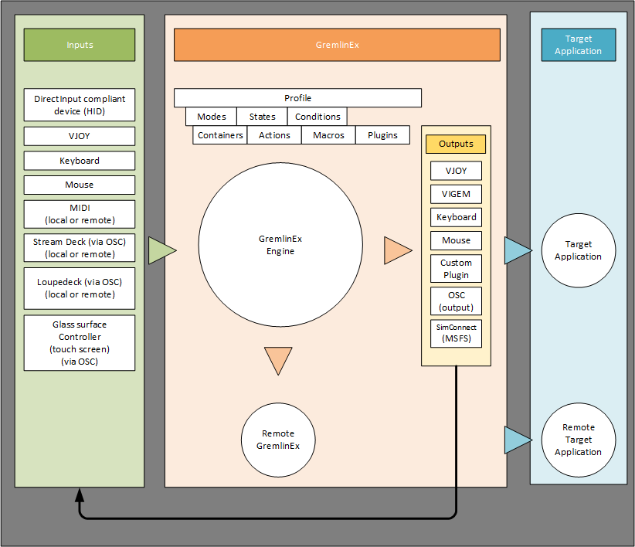
Task: Click the yellow Outputs header
Action: click(x=456, y=144)
